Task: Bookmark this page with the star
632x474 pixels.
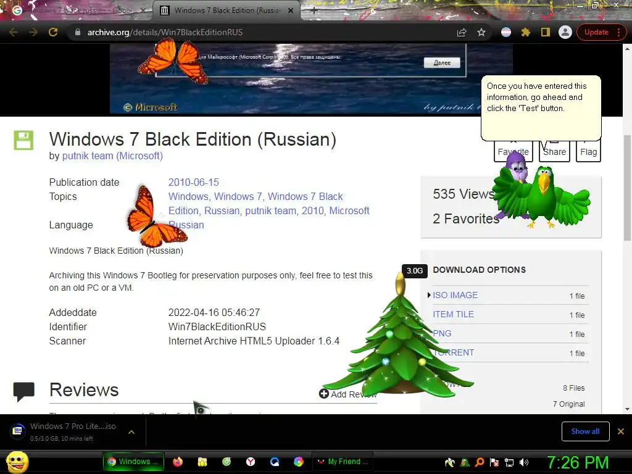Action: [x=481, y=32]
